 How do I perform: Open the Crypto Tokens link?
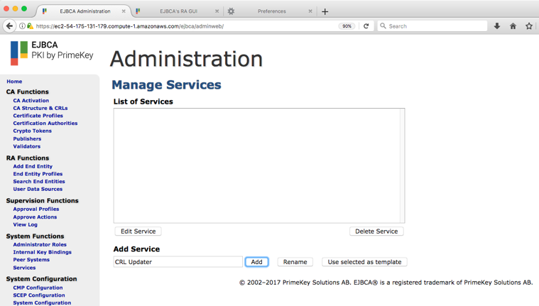tap(32, 131)
